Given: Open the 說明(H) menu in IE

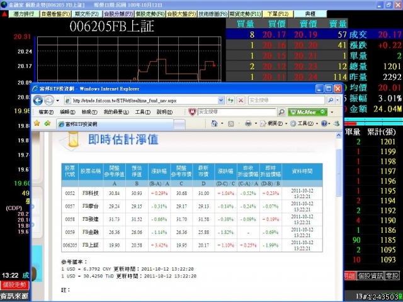Looking at the screenshot, I should (x=164, y=112).
